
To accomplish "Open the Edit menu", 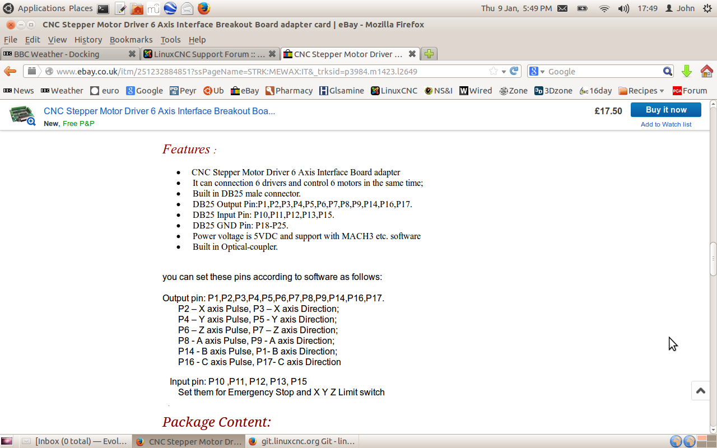I will coord(32,39).
